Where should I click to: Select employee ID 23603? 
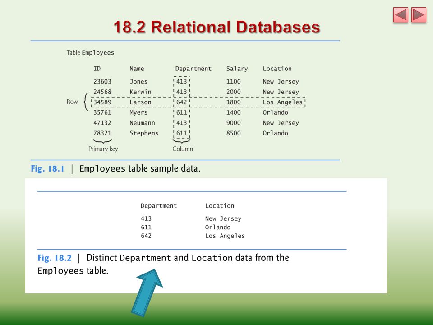pyautogui.click(x=102, y=82)
